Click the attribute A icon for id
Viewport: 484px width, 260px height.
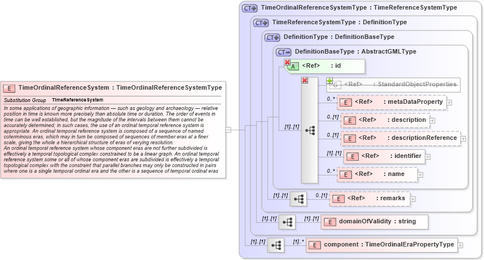coord(293,67)
